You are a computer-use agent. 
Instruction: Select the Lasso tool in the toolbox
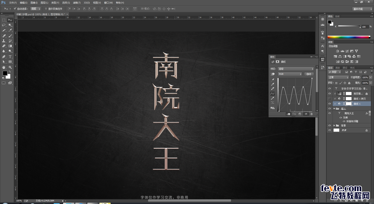[4, 25]
